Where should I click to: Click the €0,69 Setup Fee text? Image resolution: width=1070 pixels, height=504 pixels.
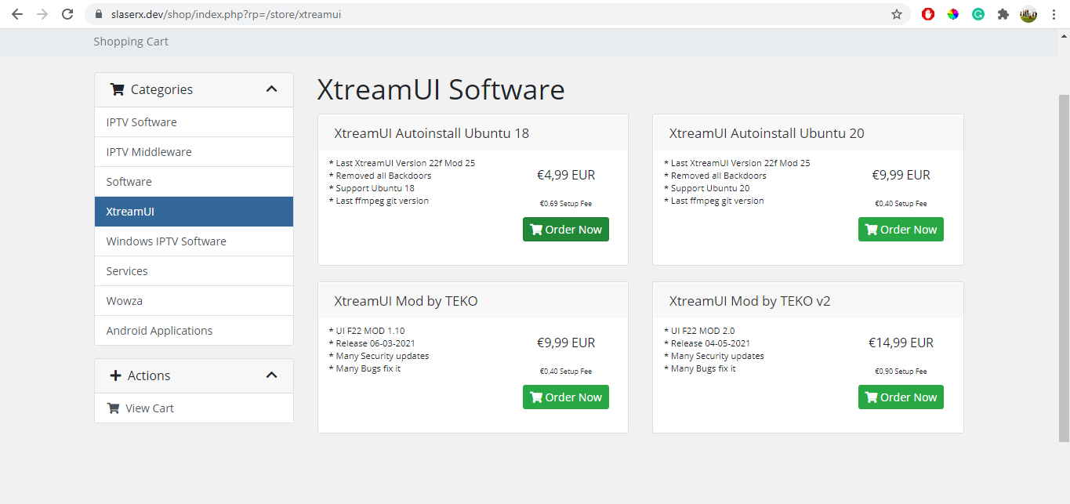point(566,204)
